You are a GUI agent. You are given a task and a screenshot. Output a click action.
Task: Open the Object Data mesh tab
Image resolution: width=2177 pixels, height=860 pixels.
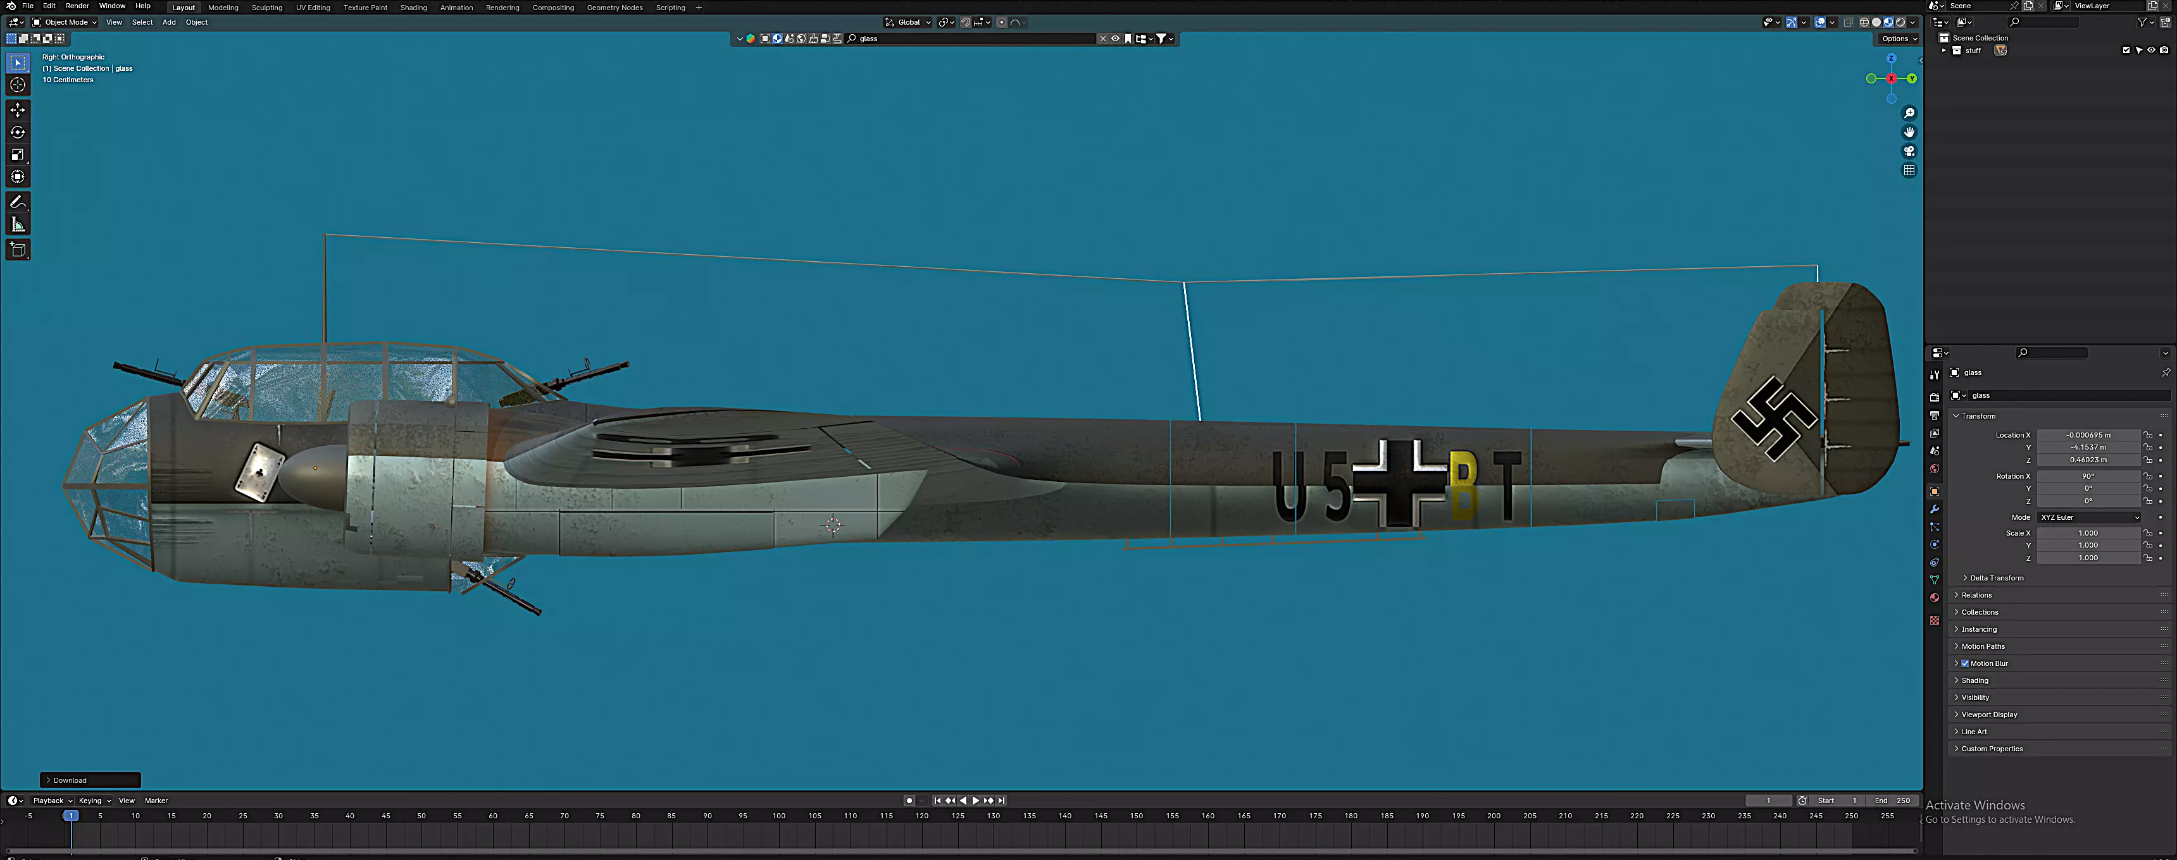(1935, 580)
